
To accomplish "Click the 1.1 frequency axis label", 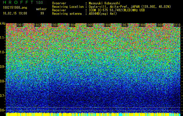I will tap(2, 38).
